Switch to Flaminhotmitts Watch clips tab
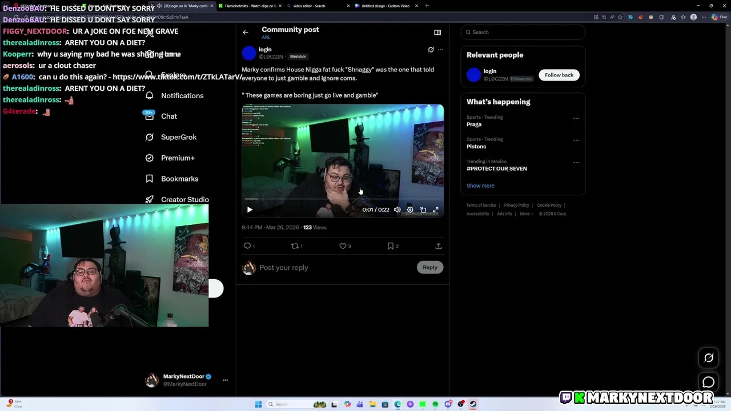731x411 pixels. tap(251, 6)
